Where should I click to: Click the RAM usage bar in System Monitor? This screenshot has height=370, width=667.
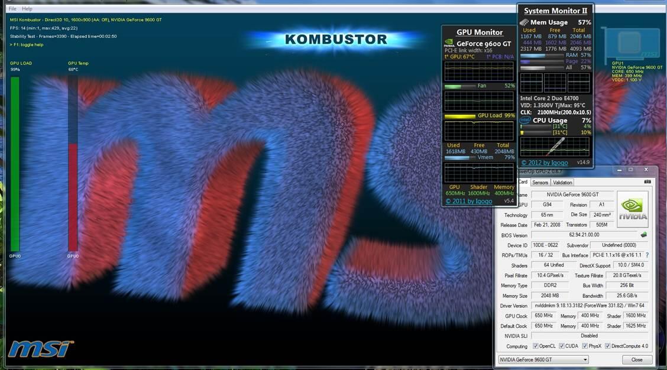point(542,56)
